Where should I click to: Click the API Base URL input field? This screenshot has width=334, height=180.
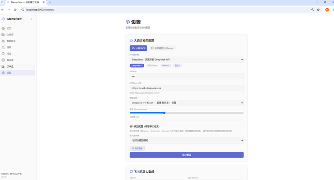click(x=186, y=88)
